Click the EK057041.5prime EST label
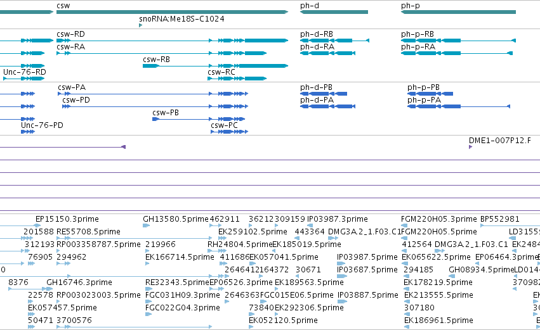540x330 pixels. click(284, 257)
